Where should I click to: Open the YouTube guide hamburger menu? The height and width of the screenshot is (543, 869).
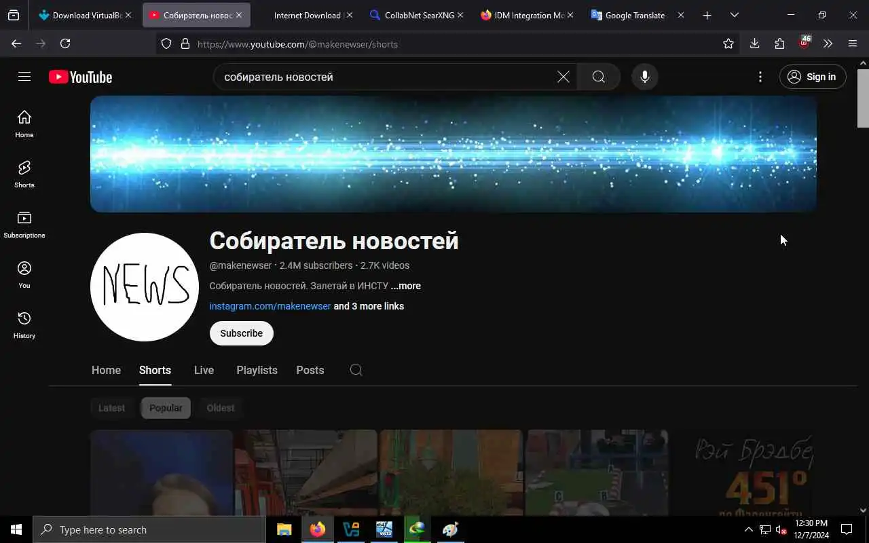pos(24,77)
